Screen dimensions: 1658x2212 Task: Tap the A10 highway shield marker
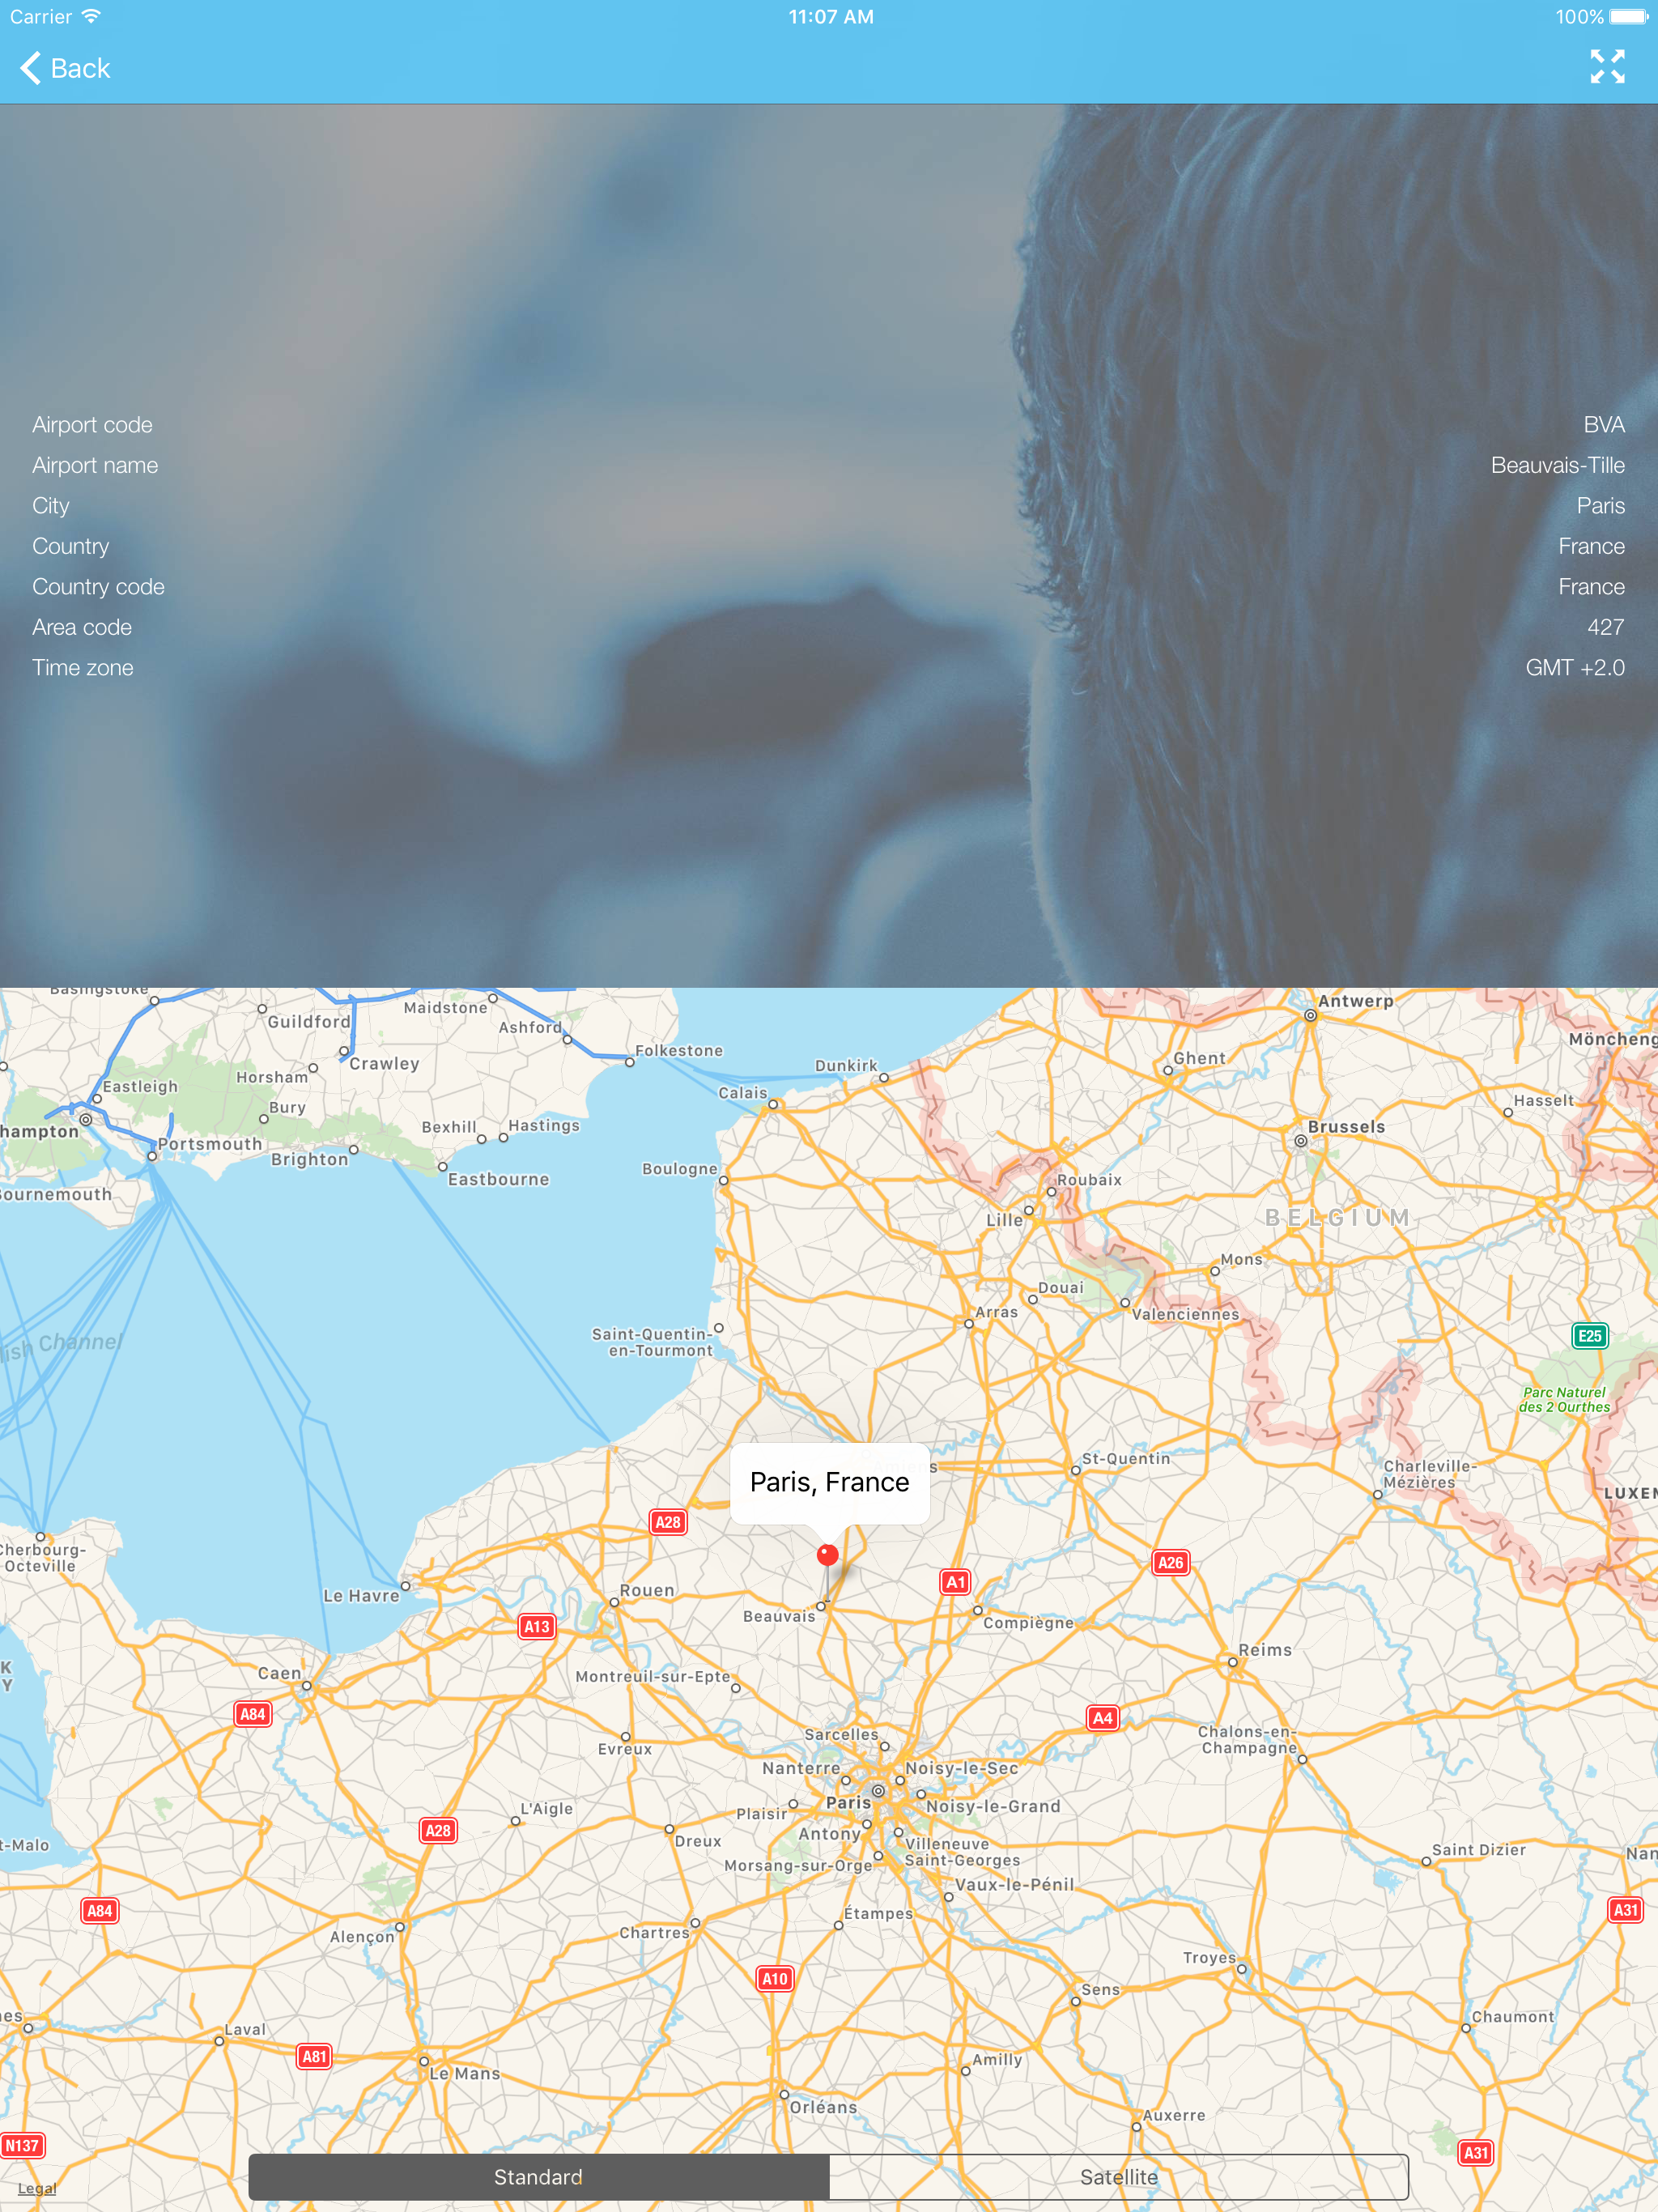pyautogui.click(x=775, y=1978)
